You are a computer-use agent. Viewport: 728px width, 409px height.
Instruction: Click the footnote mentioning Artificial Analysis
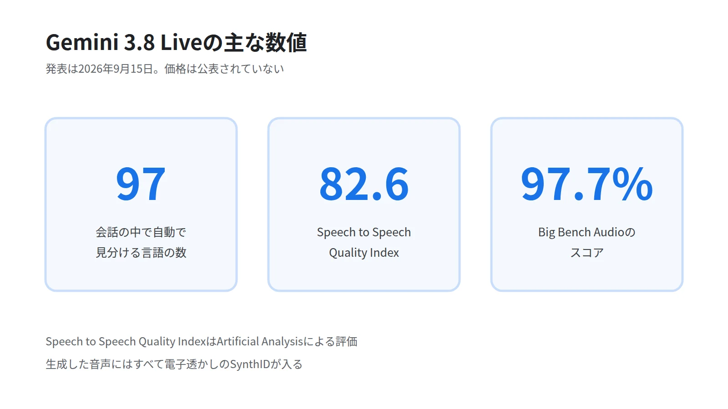(x=202, y=341)
